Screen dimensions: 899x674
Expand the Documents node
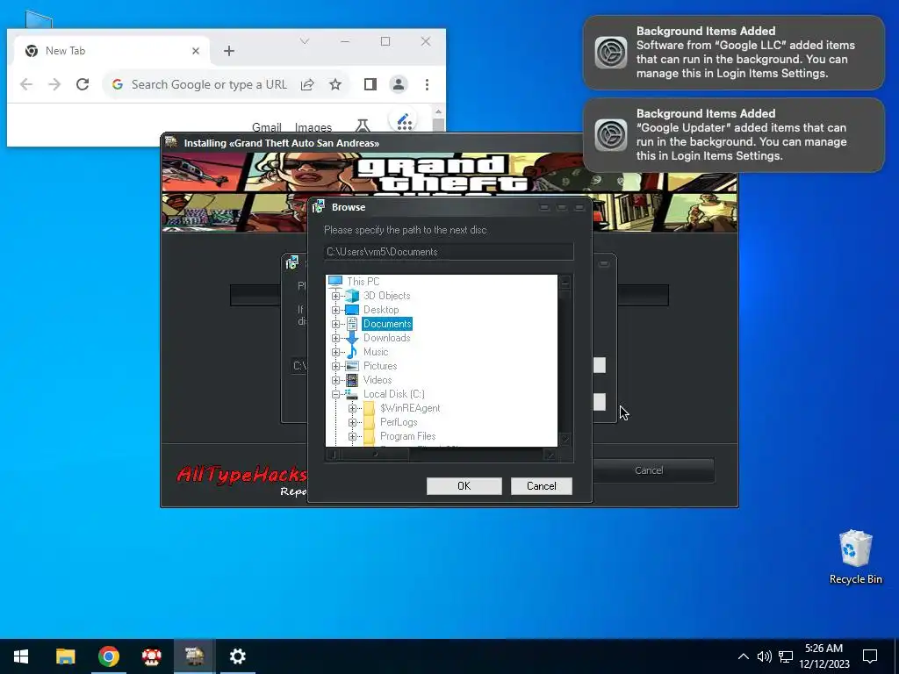336,325
